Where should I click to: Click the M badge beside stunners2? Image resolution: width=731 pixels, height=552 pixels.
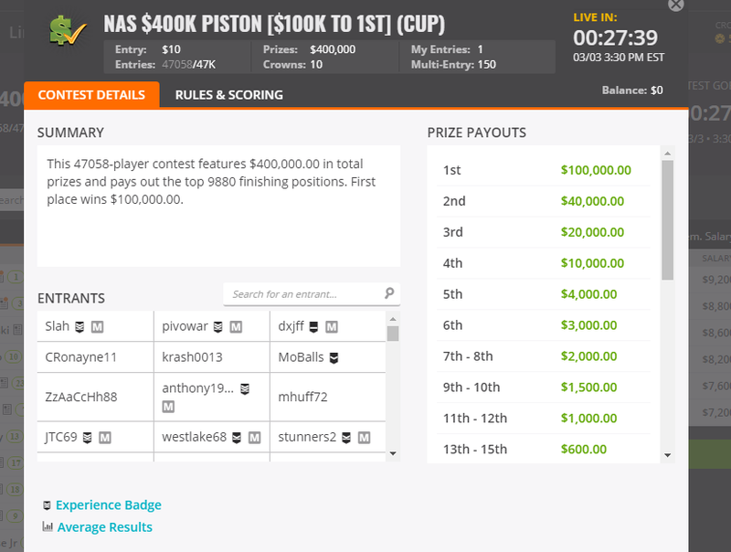pos(364,438)
